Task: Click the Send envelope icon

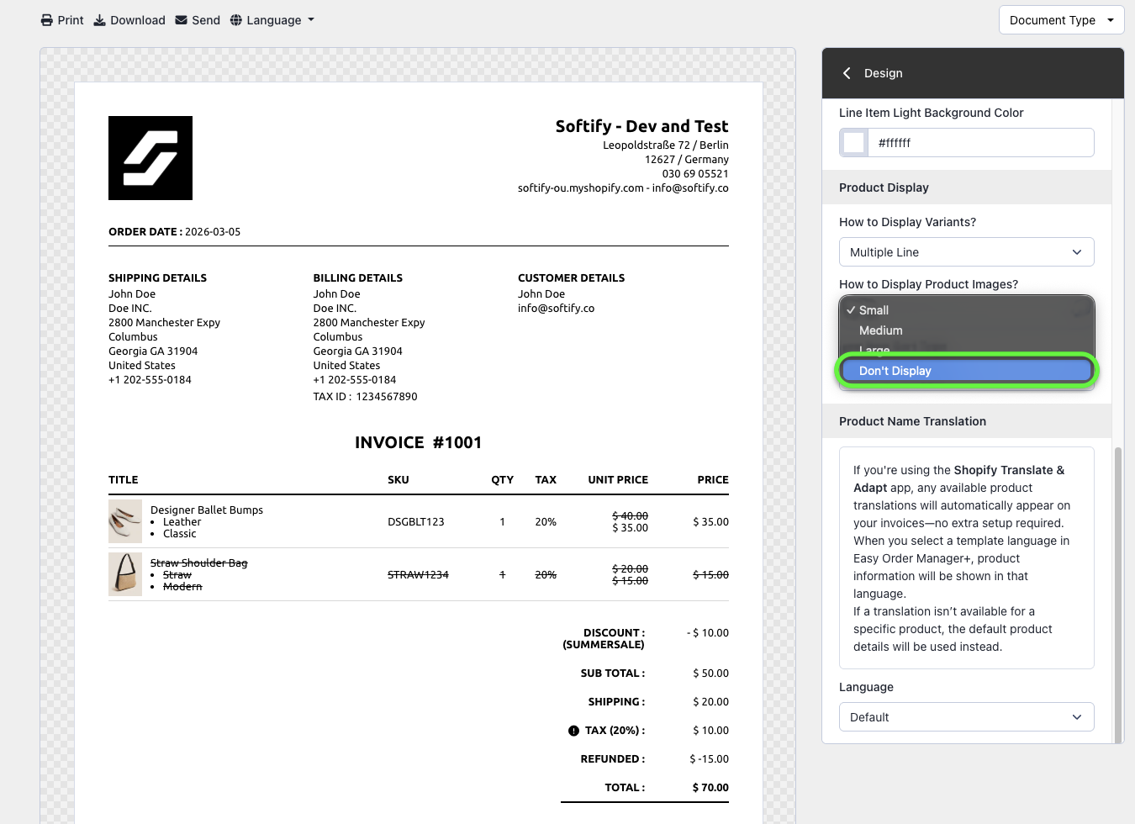Action: pyautogui.click(x=181, y=20)
